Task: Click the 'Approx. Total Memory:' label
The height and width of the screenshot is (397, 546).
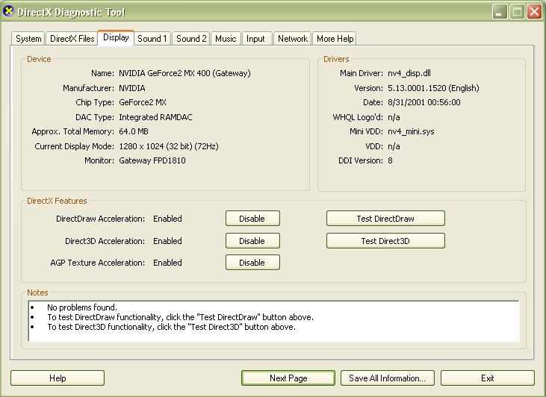Action: pos(72,131)
